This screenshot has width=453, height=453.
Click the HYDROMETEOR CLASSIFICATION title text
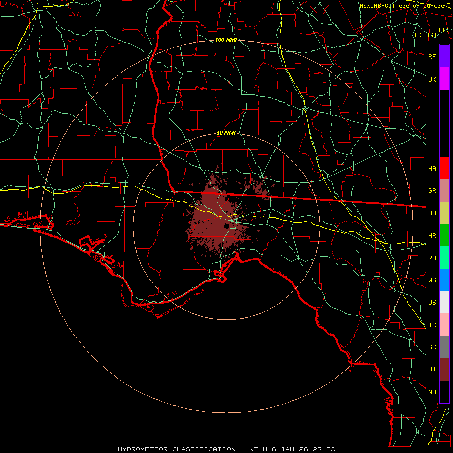click(177, 449)
